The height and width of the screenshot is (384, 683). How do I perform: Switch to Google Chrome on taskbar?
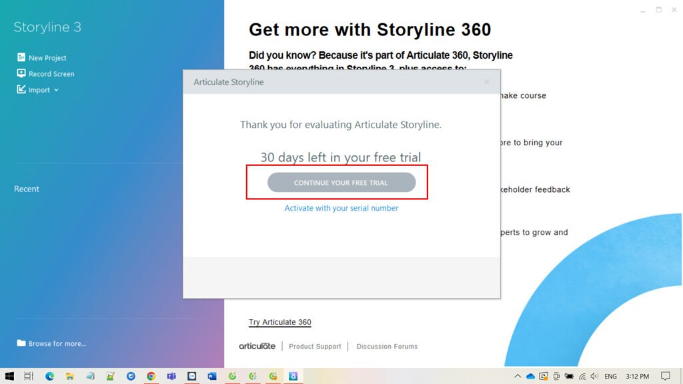(151, 376)
